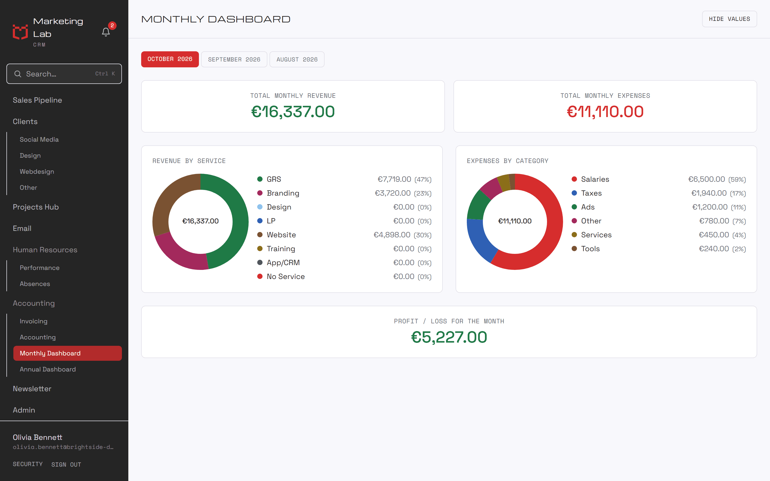Click the Branding legend color dot

(260, 193)
